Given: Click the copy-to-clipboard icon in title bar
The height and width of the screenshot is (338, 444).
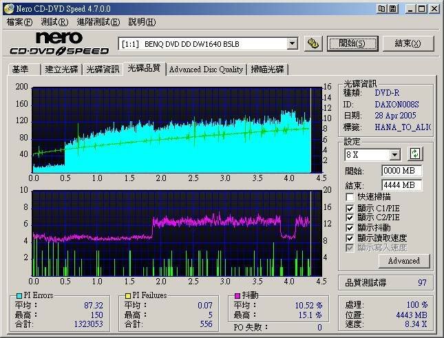Looking at the screenshot, I should (381, 8).
